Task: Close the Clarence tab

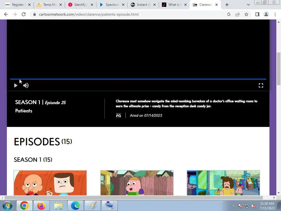Action: click(x=217, y=5)
